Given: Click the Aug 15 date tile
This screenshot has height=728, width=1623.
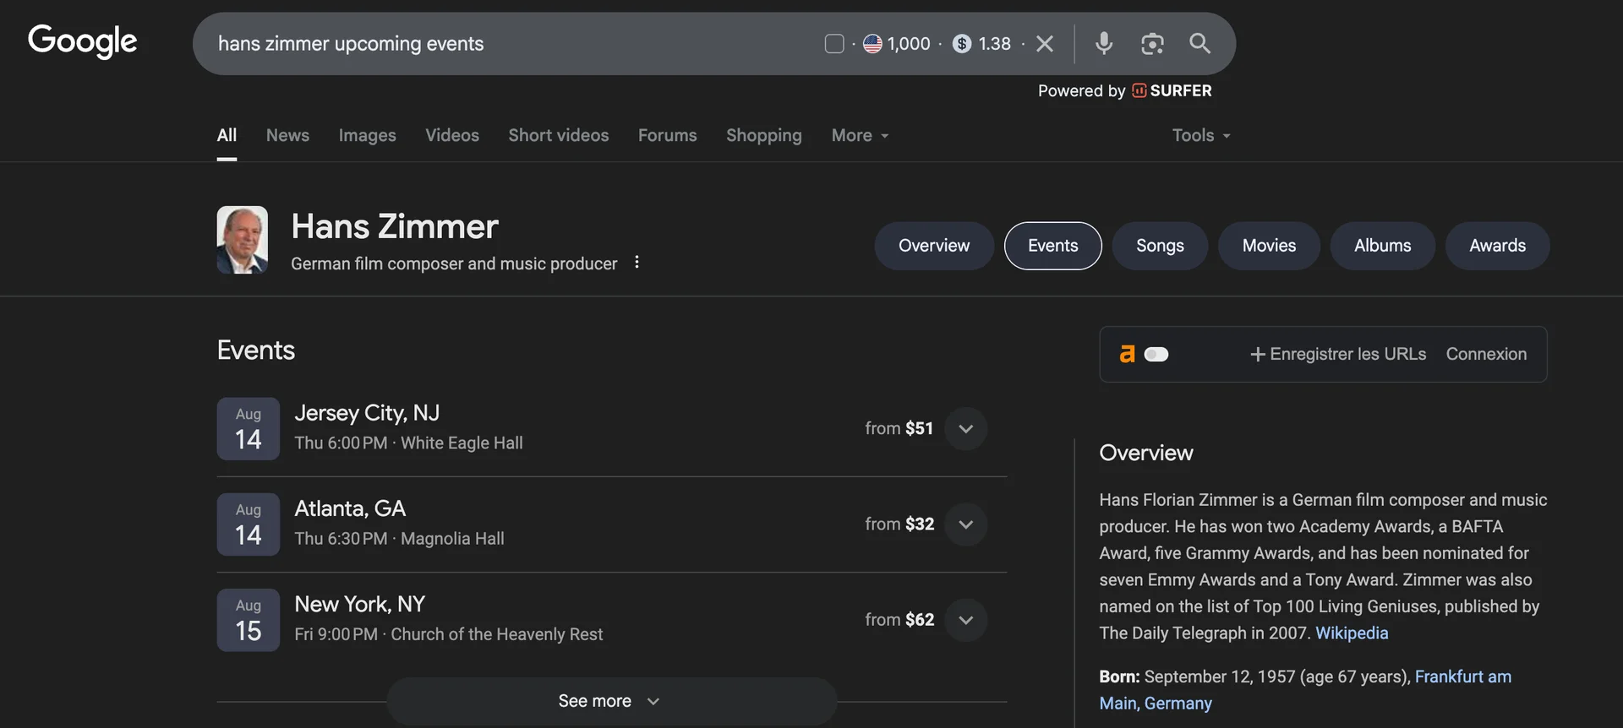Looking at the screenshot, I should point(249,620).
